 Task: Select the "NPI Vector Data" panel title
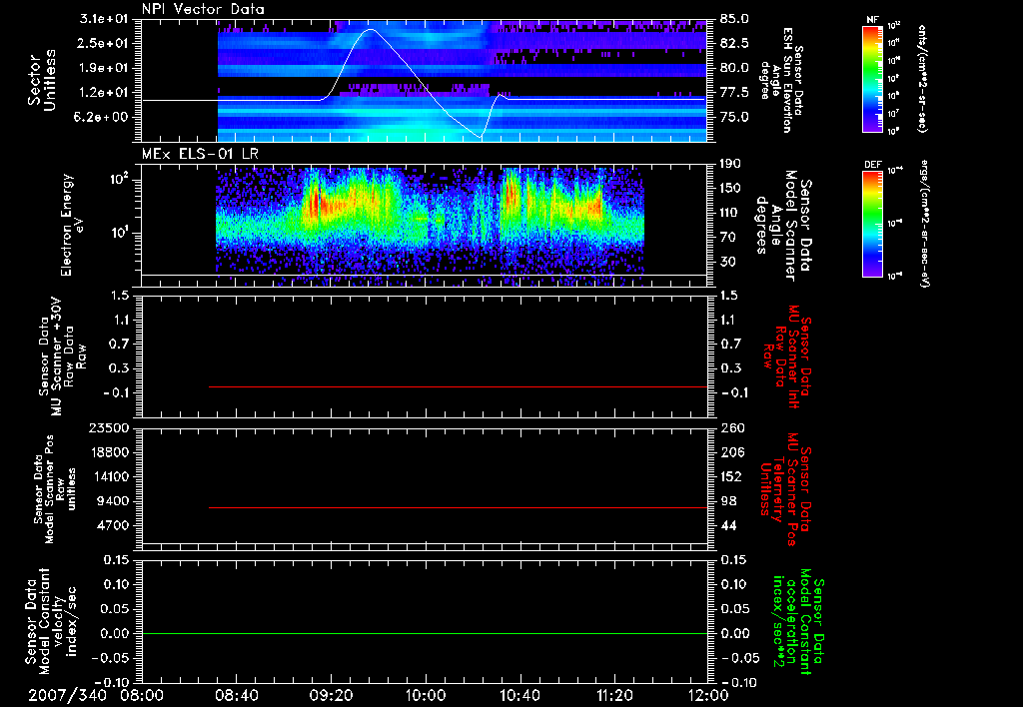(203, 9)
